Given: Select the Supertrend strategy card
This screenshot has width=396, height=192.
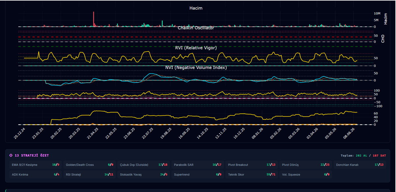Looking at the screenshot, I should [x=197, y=175].
